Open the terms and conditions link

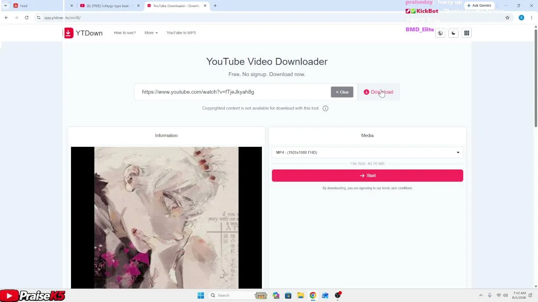tap(398, 188)
